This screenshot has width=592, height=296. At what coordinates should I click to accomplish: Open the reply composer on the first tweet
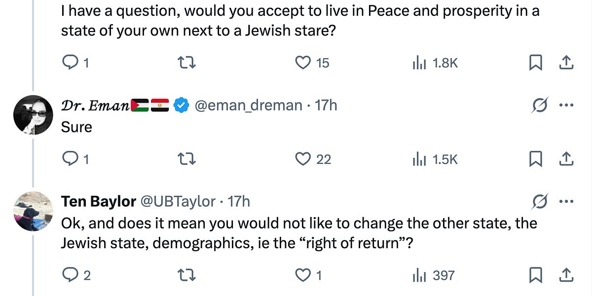71,62
